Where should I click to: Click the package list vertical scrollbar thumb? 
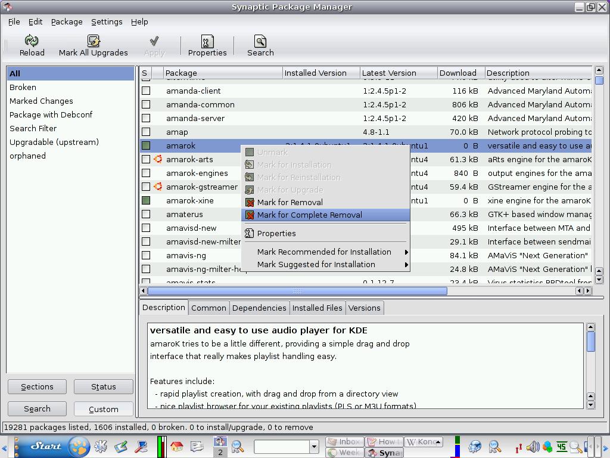coord(599,81)
